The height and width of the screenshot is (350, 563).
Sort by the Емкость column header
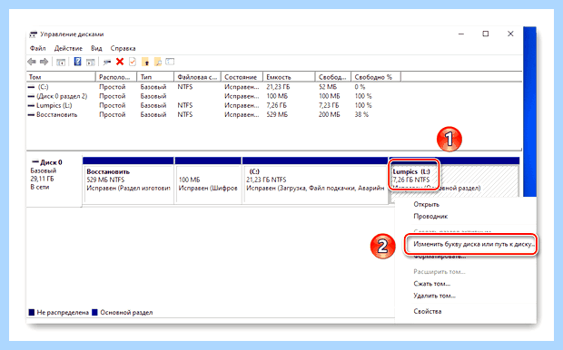(290, 77)
